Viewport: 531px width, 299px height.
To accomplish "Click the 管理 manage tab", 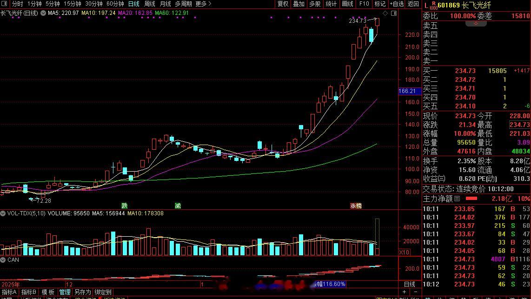I will tap(65, 292).
